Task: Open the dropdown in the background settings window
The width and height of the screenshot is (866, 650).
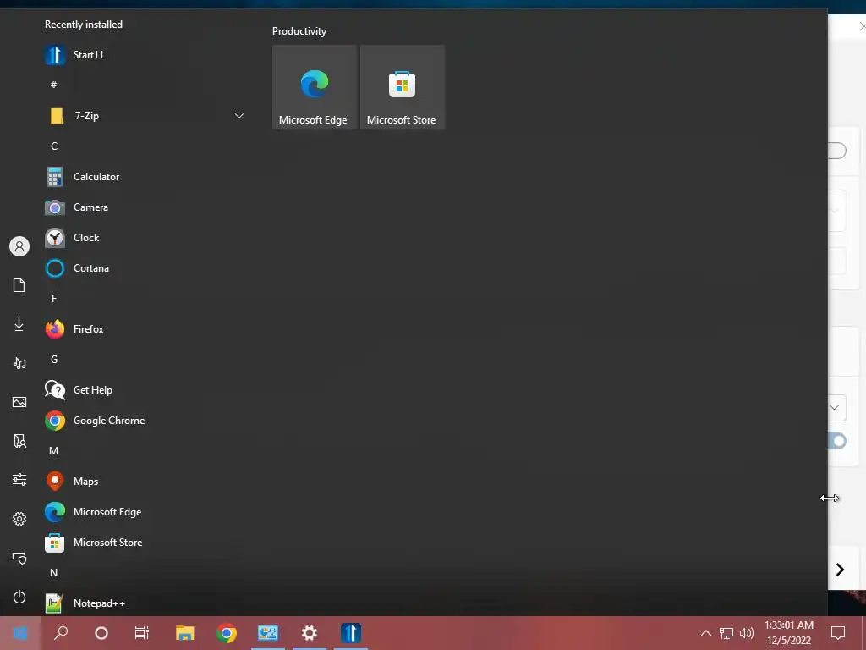Action: click(836, 408)
